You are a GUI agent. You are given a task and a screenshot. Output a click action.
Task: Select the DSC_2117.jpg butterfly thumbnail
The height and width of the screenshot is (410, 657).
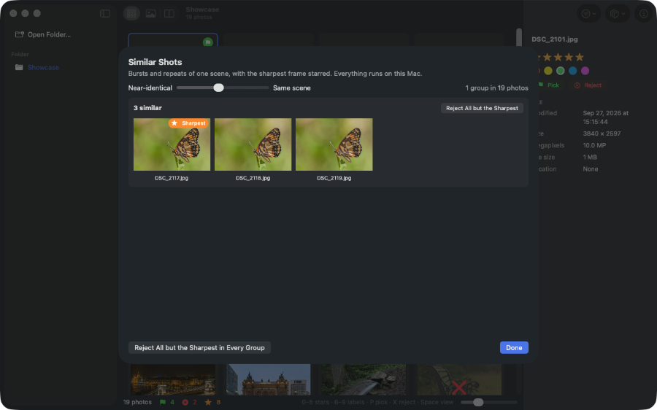pos(172,144)
